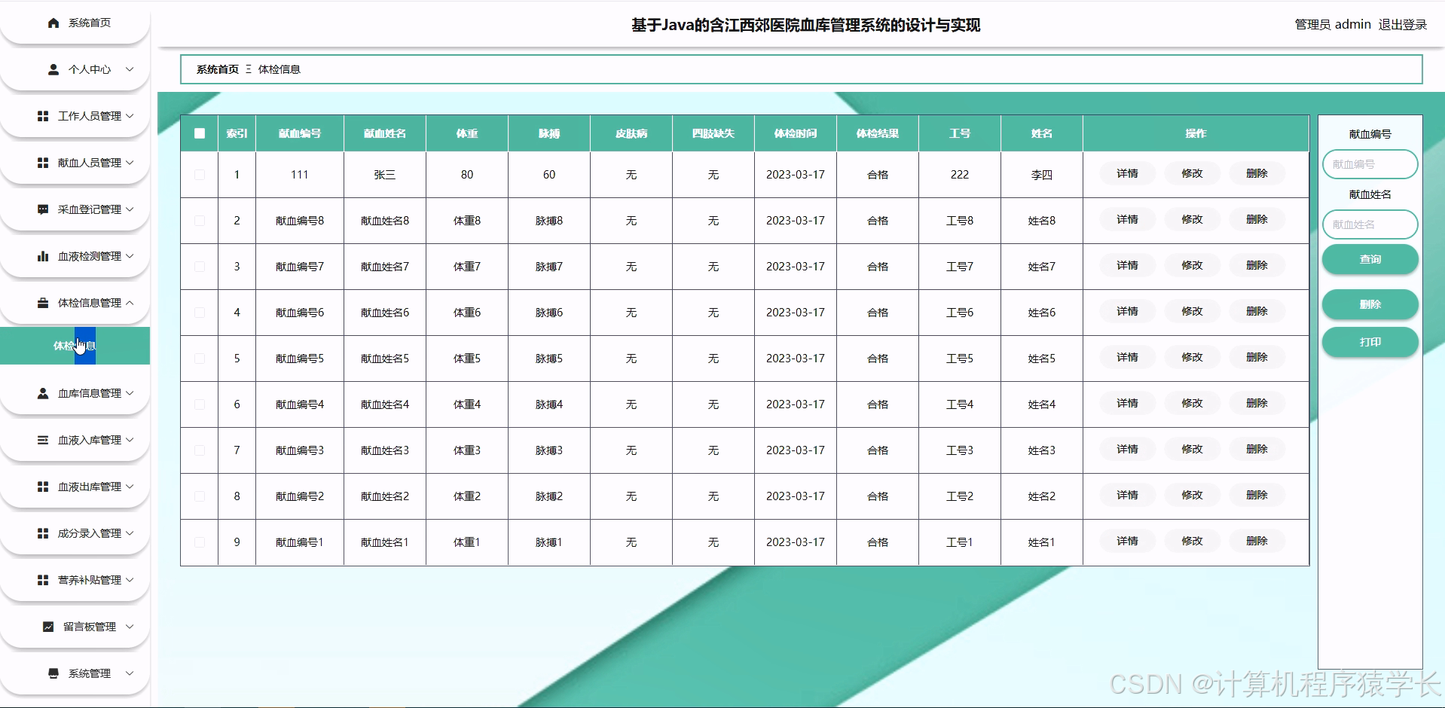Focus the 献血编号 search input

pos(1370,164)
